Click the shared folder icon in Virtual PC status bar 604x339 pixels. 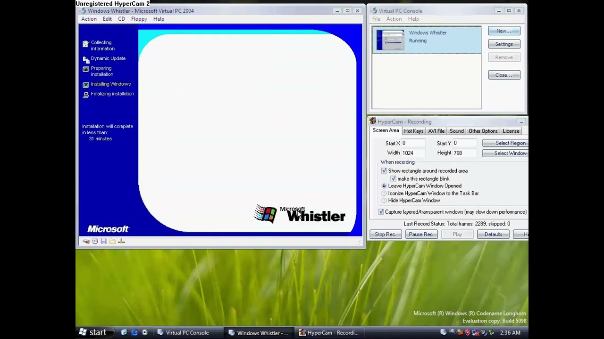pos(112,241)
